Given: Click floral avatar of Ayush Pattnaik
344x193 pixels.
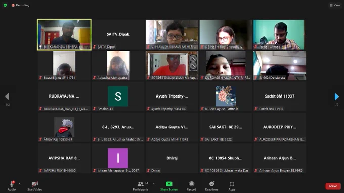Looking at the screenshot, I should click(226, 96).
